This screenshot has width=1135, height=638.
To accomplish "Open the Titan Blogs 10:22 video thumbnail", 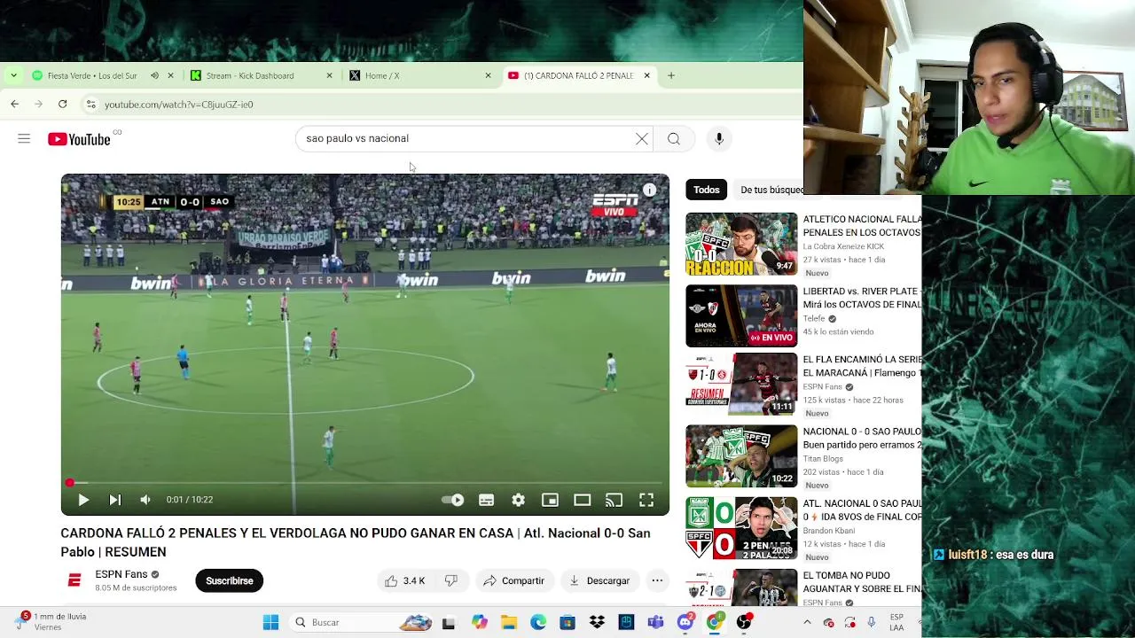I will tap(741, 456).
